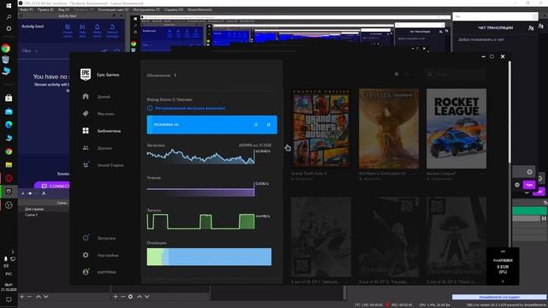
Task: Switch the library to list view
Action: [x=407, y=74]
